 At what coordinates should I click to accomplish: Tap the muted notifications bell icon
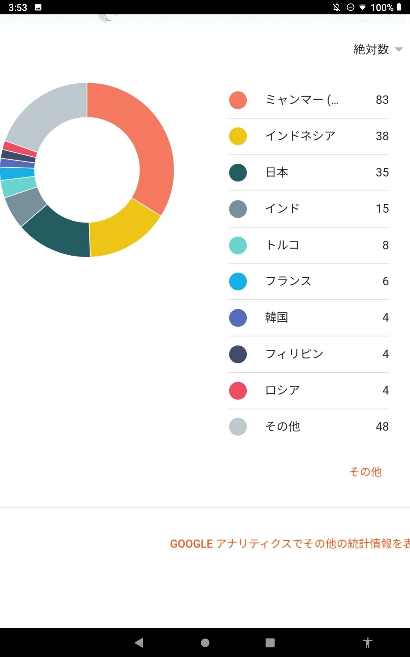[337, 7]
